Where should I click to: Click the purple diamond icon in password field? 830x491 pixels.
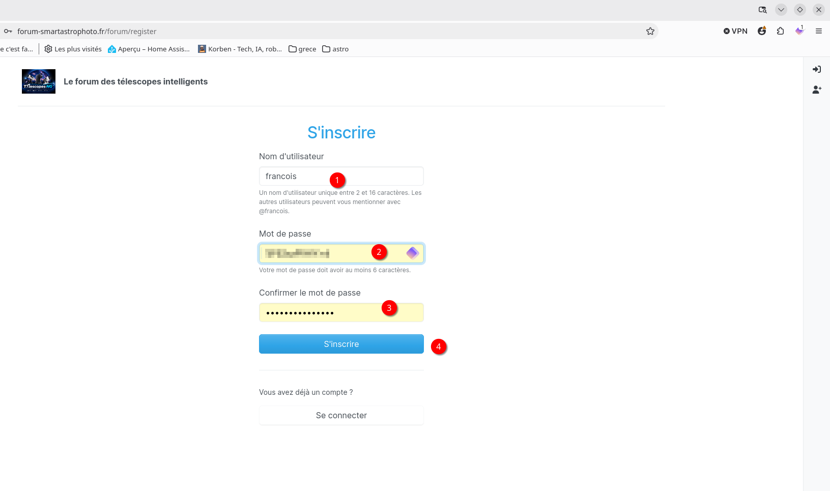pyautogui.click(x=412, y=253)
